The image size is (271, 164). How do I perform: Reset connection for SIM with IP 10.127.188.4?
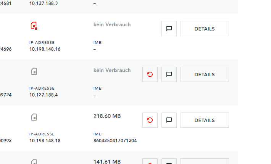(150, 74)
